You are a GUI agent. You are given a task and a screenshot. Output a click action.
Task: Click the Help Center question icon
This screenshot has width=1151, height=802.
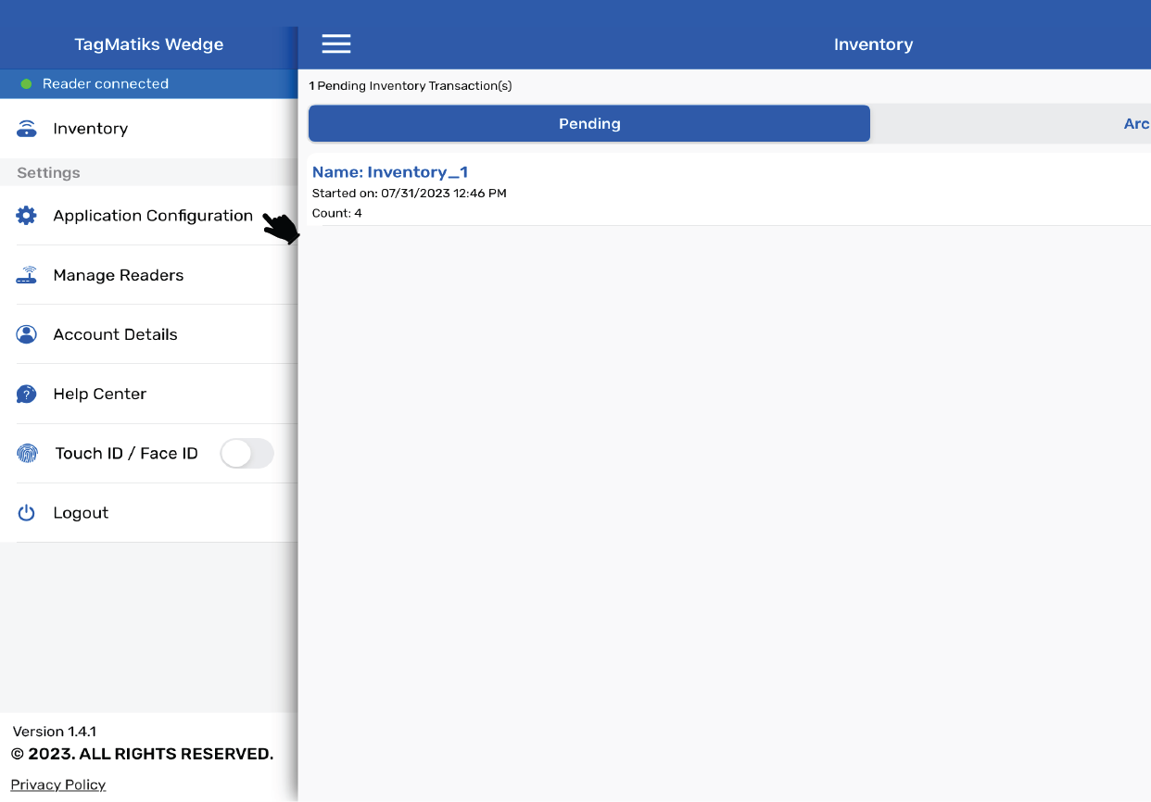[x=27, y=395]
